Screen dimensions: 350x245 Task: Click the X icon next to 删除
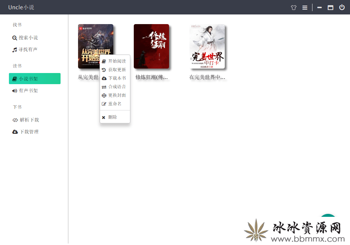point(104,117)
